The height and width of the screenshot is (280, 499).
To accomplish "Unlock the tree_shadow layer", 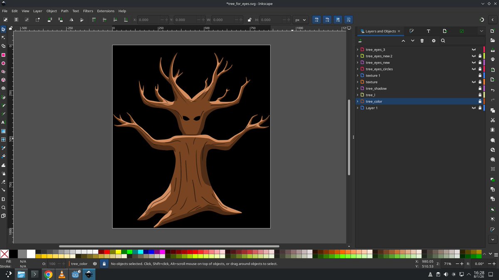I will click(x=480, y=88).
